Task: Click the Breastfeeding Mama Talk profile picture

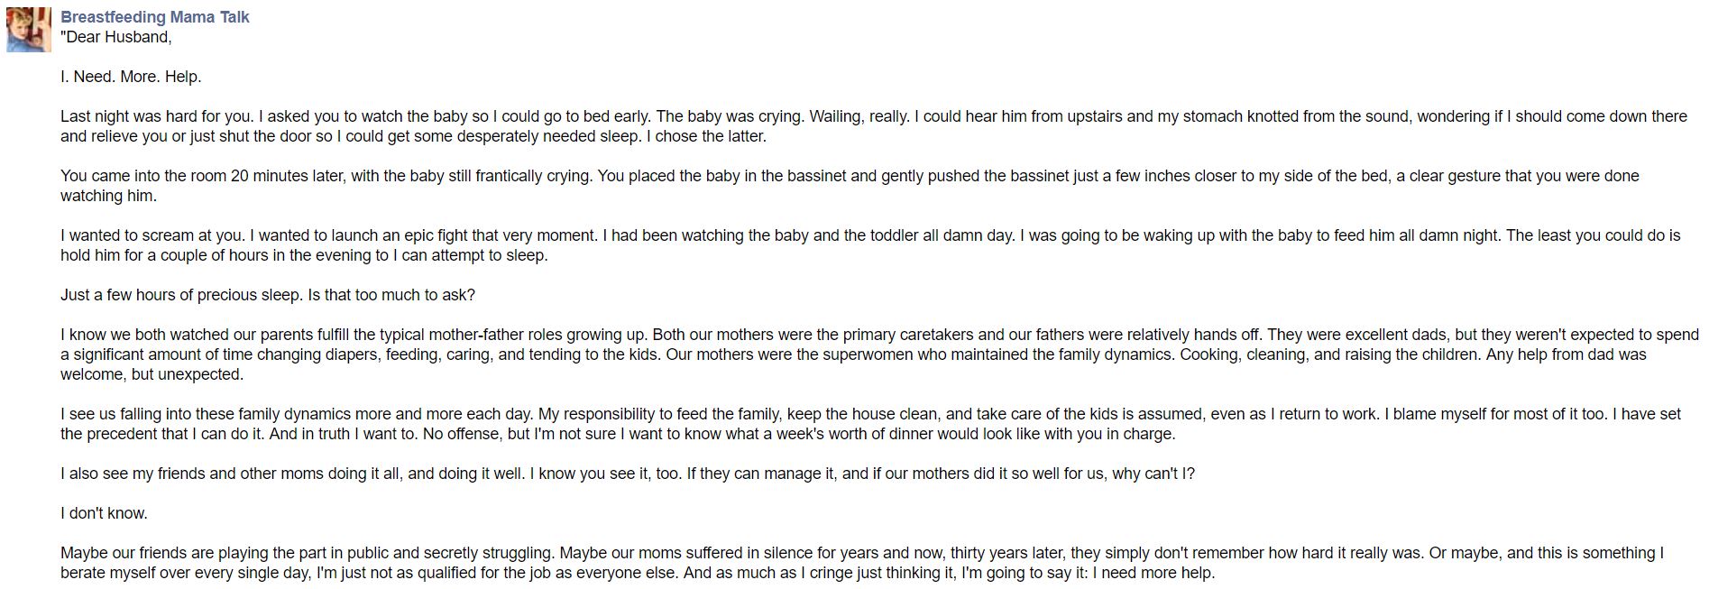Action: 29,30
